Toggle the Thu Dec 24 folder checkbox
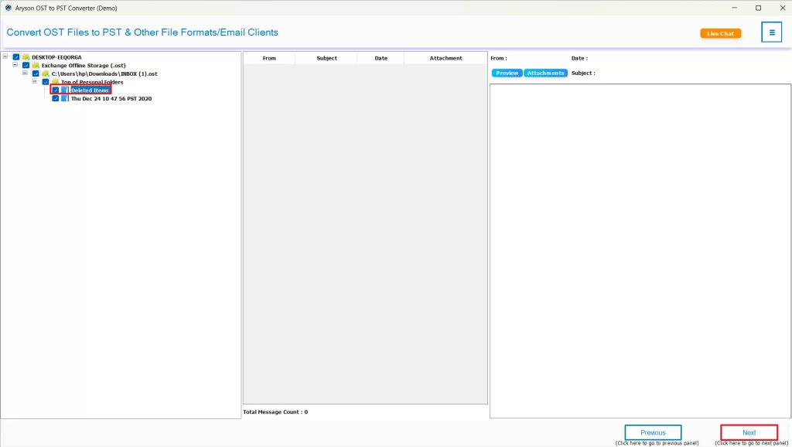 coord(55,98)
